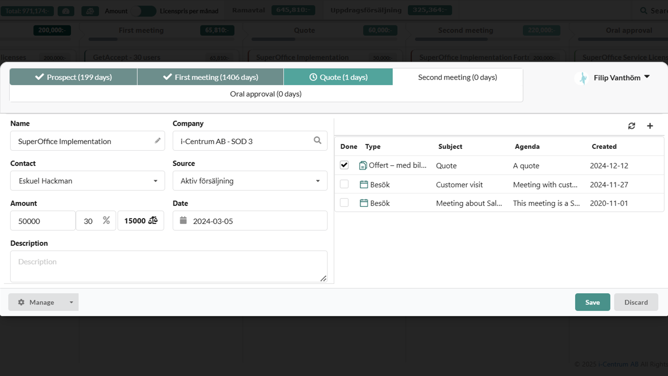Click the This meeting is a S... agenda cell
Viewport: 668px width, 376px height.
point(546,203)
